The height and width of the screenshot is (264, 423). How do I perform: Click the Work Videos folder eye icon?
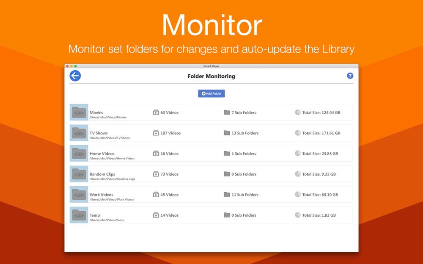[79, 195]
